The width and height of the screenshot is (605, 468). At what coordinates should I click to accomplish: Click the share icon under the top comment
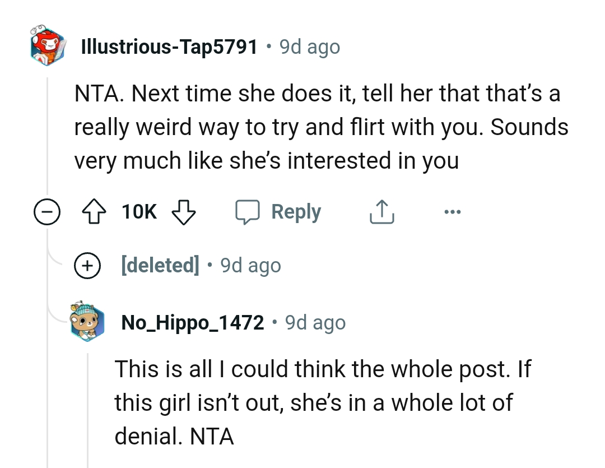(x=381, y=211)
